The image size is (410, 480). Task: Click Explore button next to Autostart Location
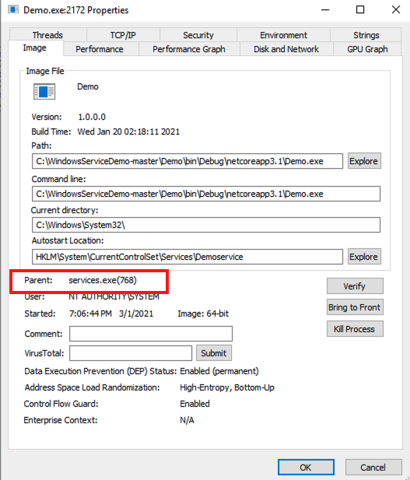[364, 257]
